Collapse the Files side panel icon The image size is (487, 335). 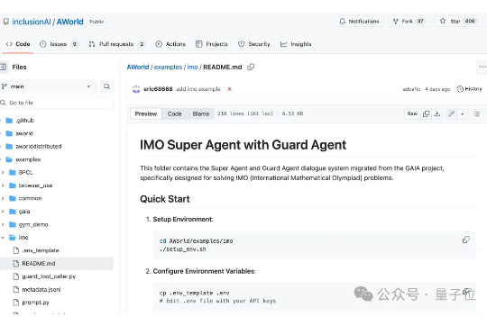pyautogui.click(x=3, y=67)
